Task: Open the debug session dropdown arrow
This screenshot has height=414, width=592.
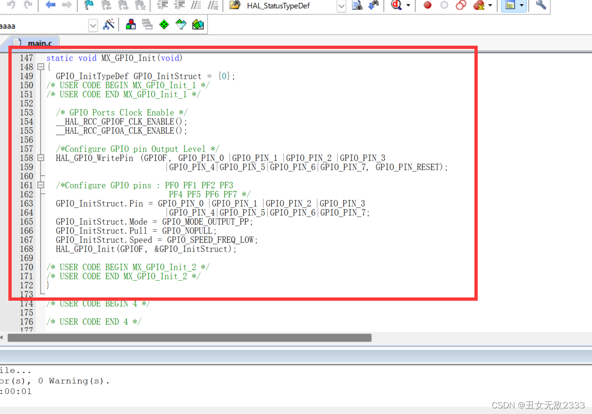Action: [x=408, y=6]
